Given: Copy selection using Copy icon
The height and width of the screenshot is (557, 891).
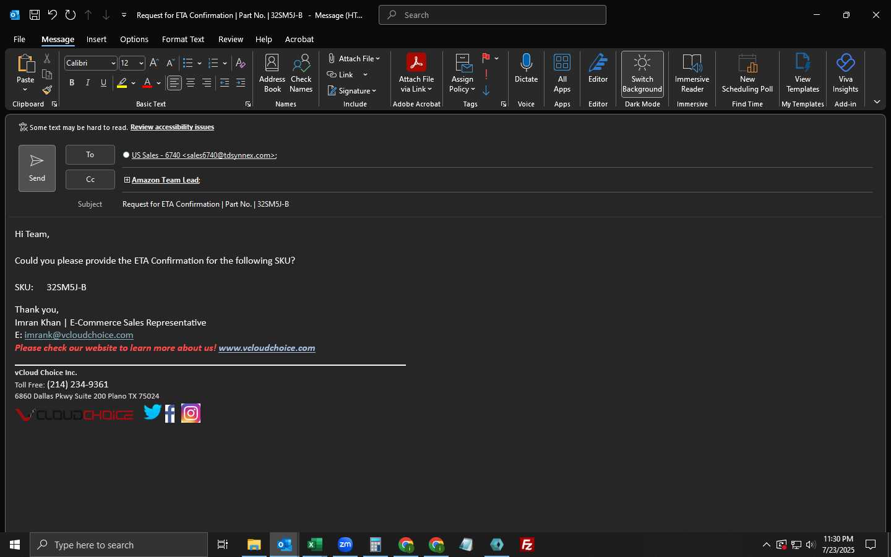Looking at the screenshot, I should point(47,74).
